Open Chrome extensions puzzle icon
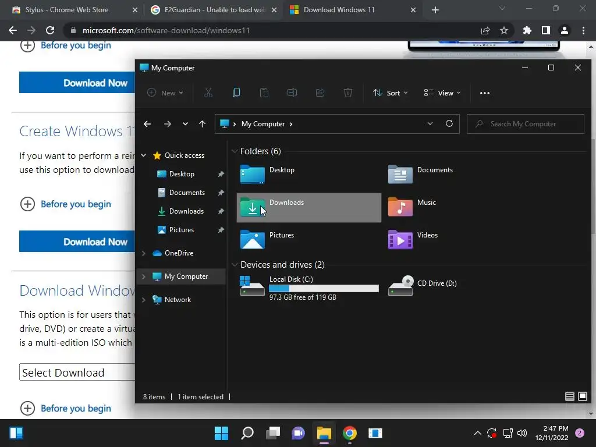Screen dimensions: 596x447 click(x=527, y=30)
